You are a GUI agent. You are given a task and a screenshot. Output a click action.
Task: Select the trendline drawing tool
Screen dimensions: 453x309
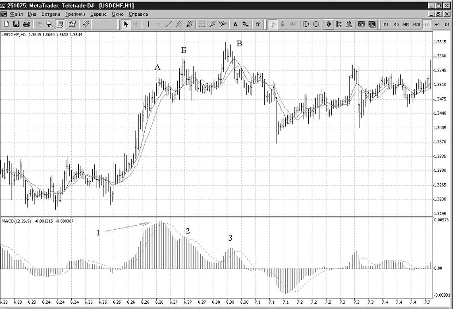coord(169,25)
